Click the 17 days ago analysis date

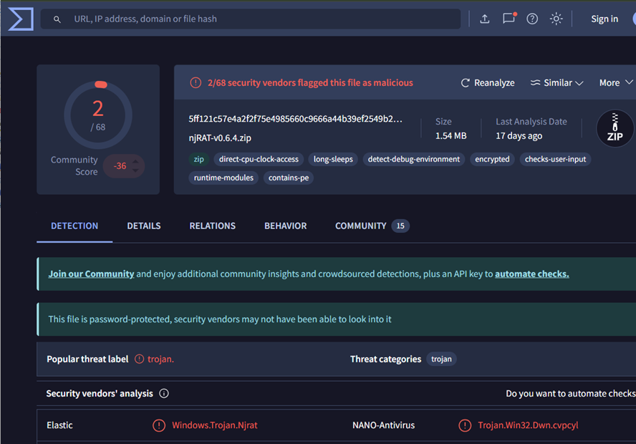[519, 136]
